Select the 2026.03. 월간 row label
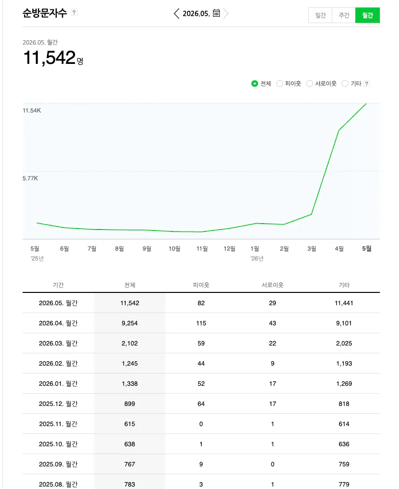399x489 pixels. [58, 344]
